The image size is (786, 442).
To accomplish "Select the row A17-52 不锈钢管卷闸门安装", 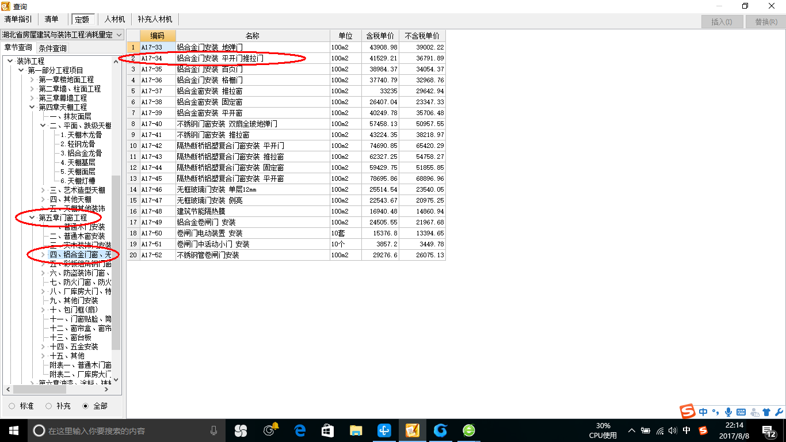I will (286, 255).
